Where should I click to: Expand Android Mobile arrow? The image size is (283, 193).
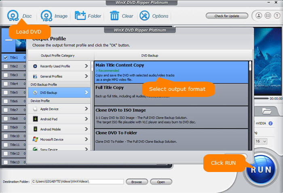86,129
